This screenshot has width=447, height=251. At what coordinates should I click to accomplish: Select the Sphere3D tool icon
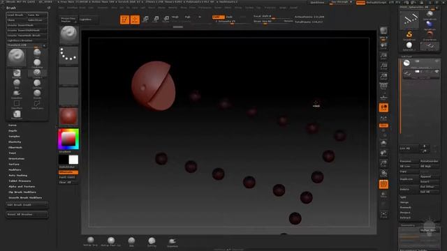click(x=409, y=46)
